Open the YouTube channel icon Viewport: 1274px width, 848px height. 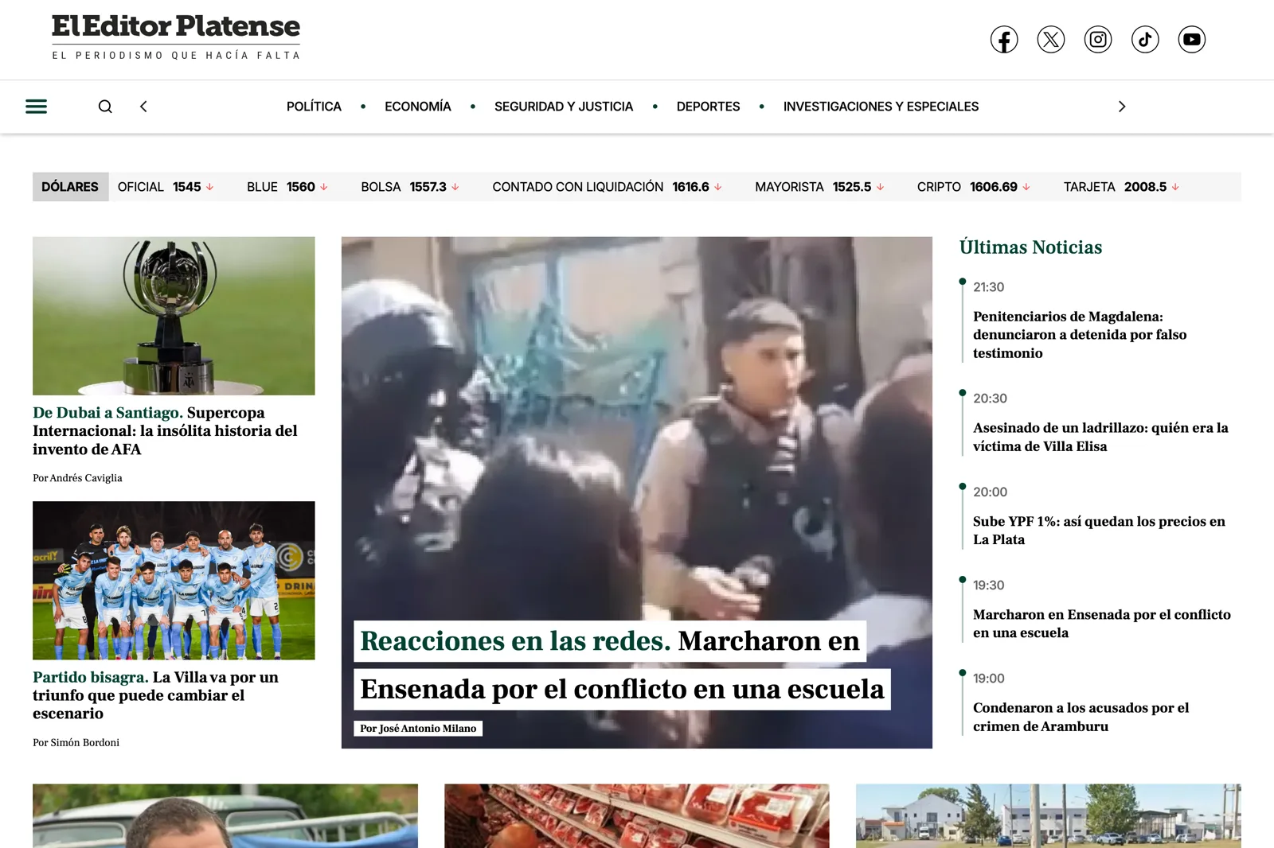click(1192, 39)
